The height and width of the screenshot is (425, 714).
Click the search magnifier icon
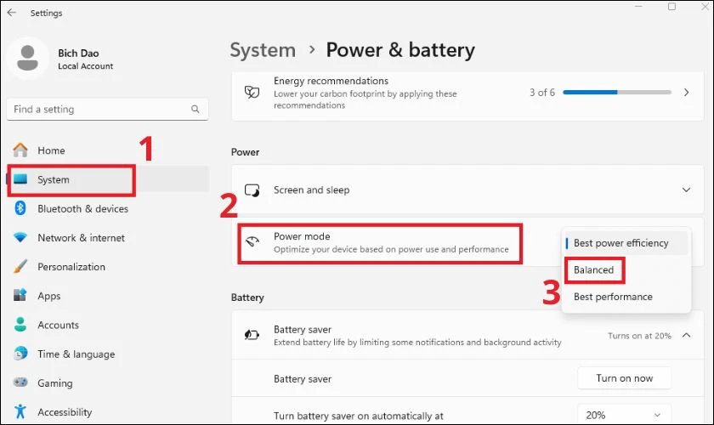tap(195, 110)
